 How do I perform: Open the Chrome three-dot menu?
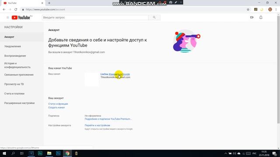pos(276,10)
